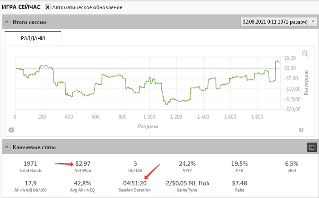Open chart settings gear icon
The image size is (319, 198).
[x=11, y=130]
